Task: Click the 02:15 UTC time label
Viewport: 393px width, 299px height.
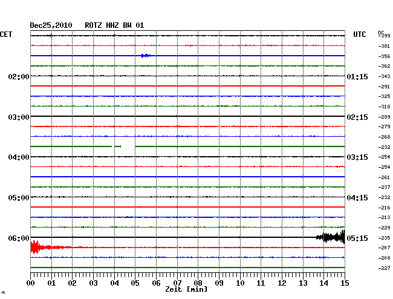Action: [357, 117]
